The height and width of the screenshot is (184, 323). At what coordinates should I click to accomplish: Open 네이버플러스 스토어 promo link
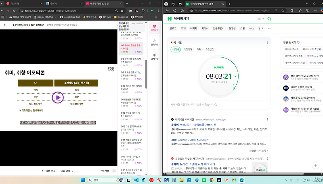[301, 87]
